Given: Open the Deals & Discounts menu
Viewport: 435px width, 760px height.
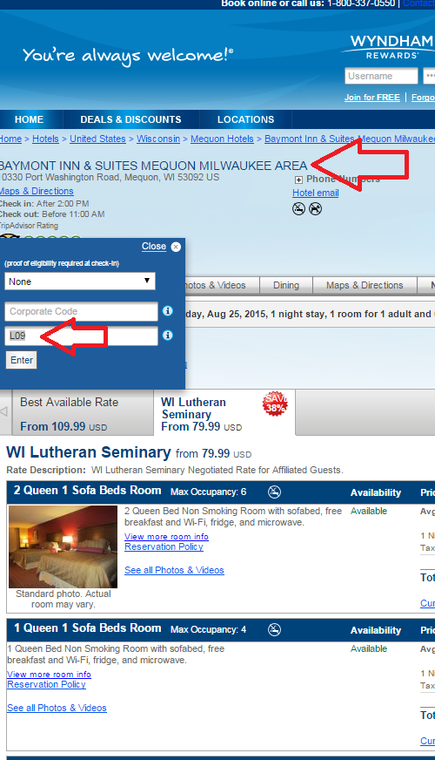Looking at the screenshot, I should pos(130,119).
